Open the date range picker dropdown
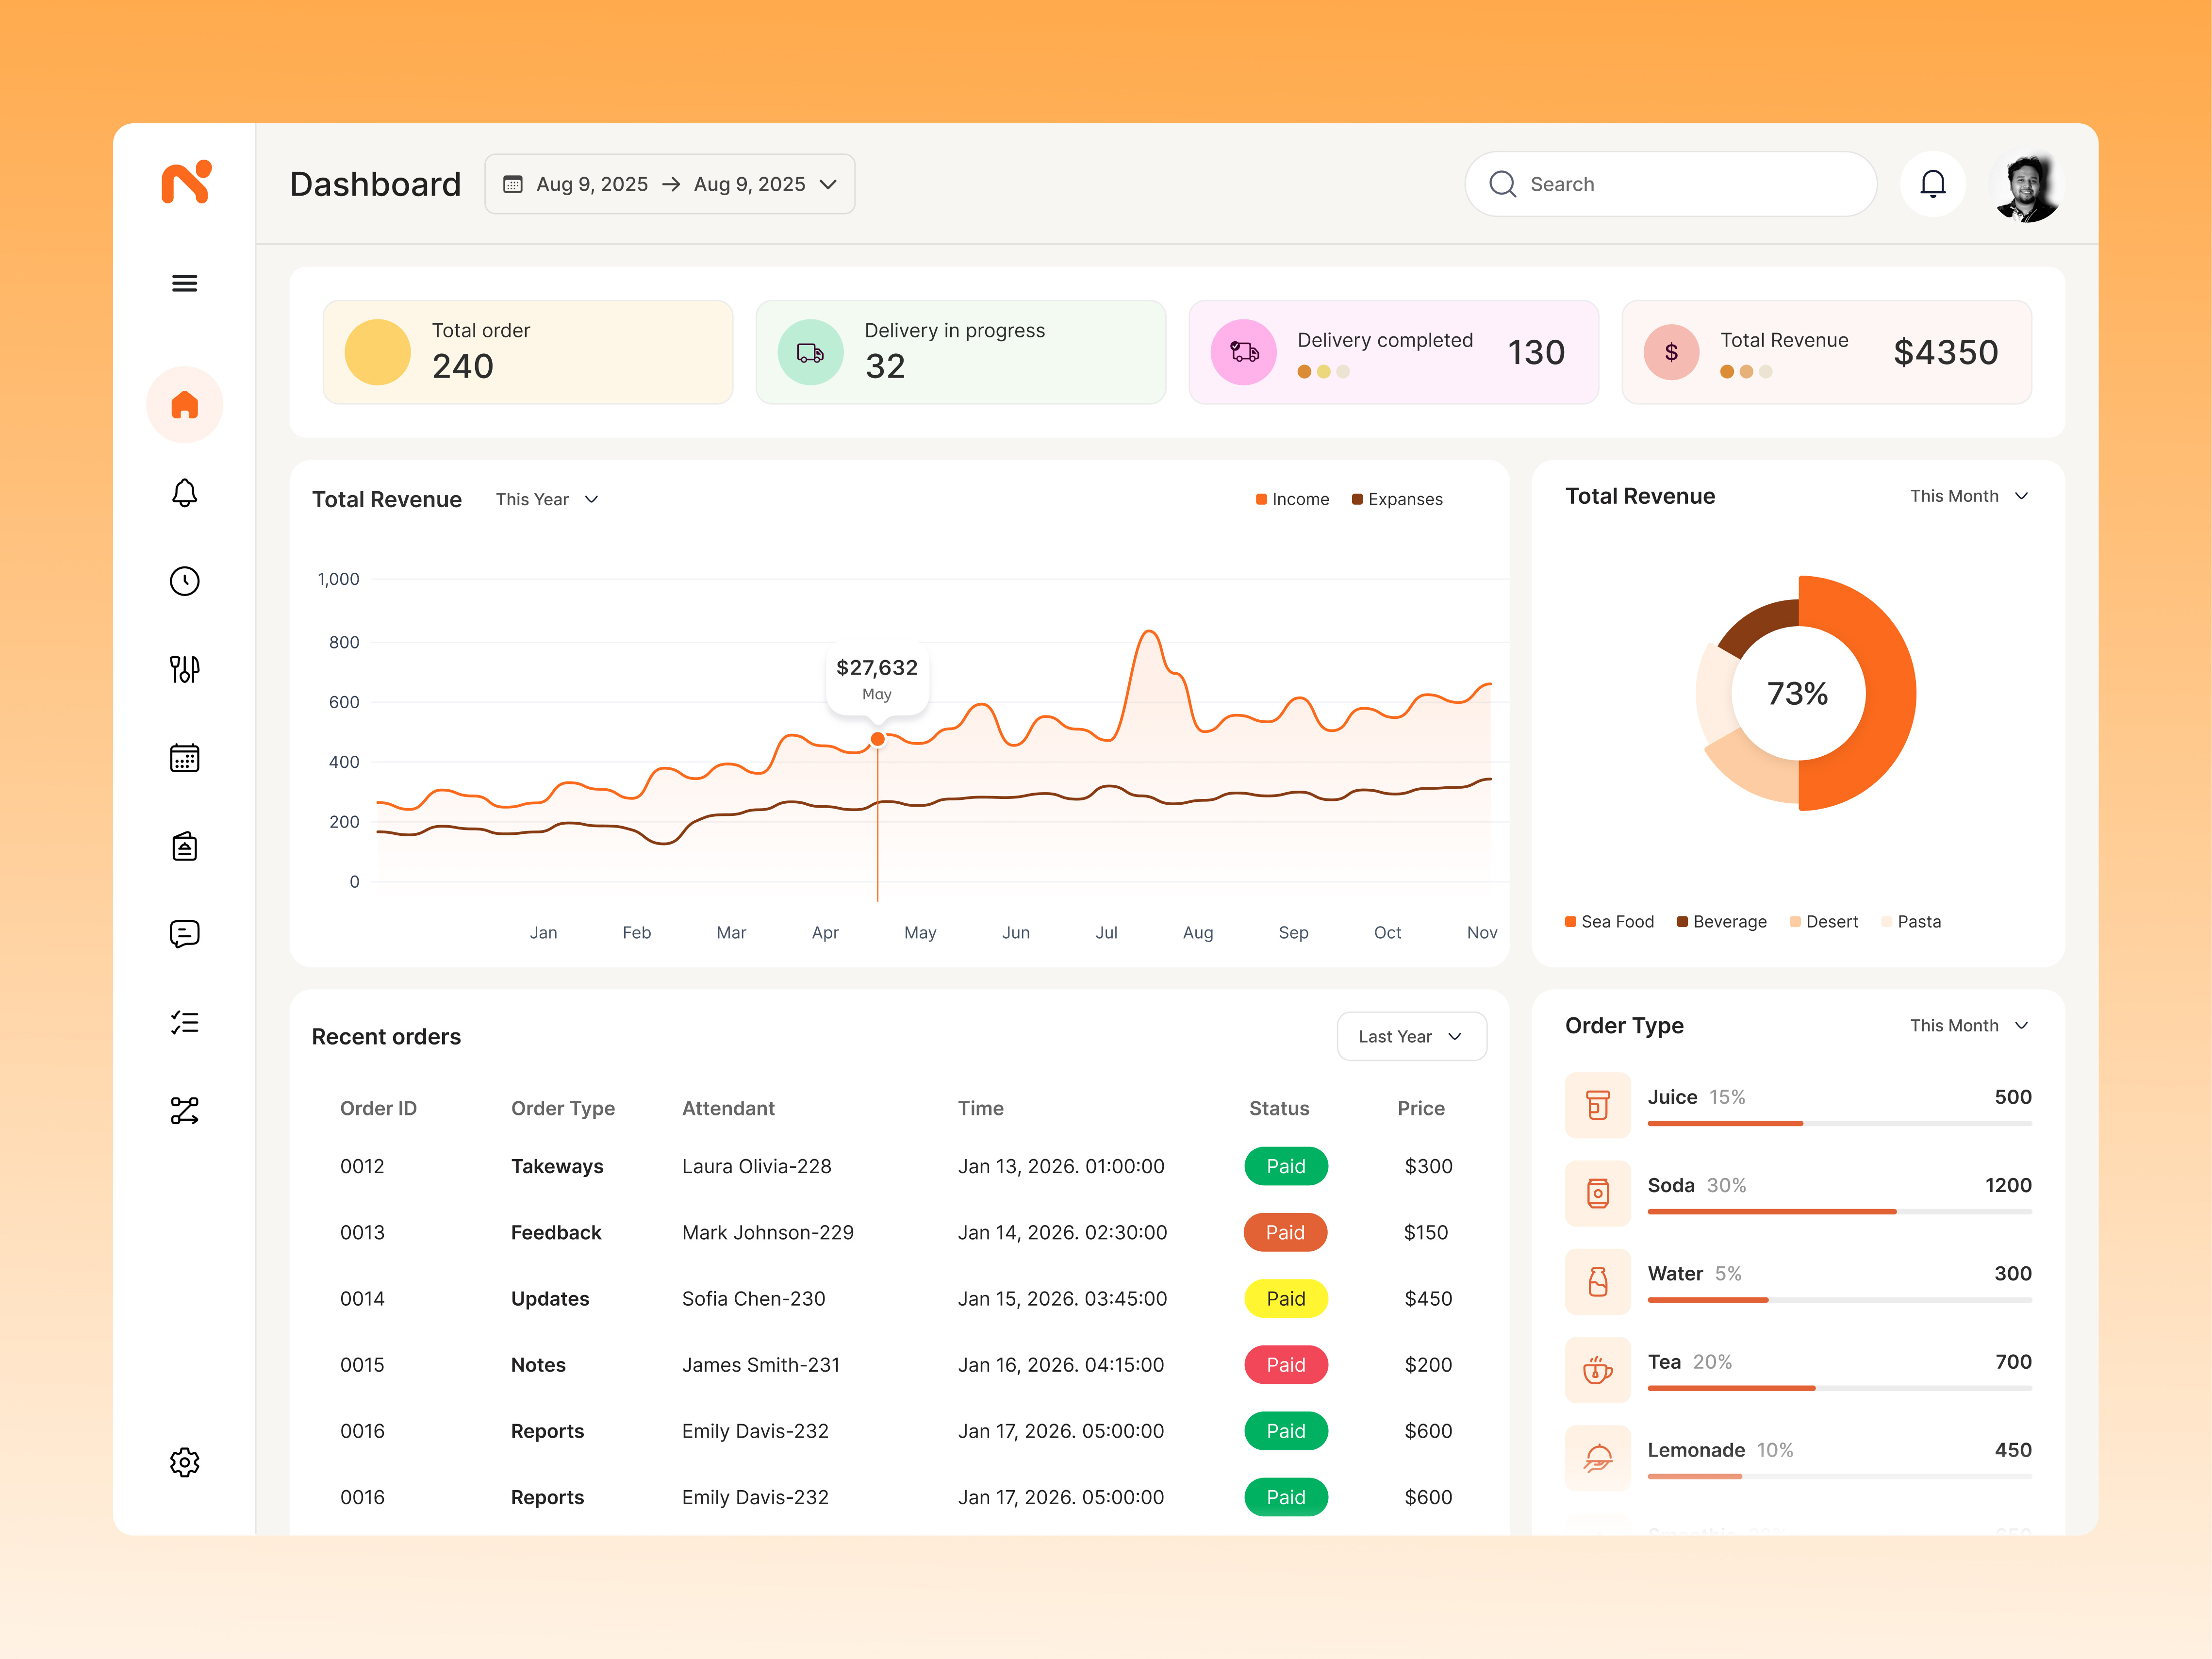Screen dimensions: 2212x1659 (x=669, y=184)
